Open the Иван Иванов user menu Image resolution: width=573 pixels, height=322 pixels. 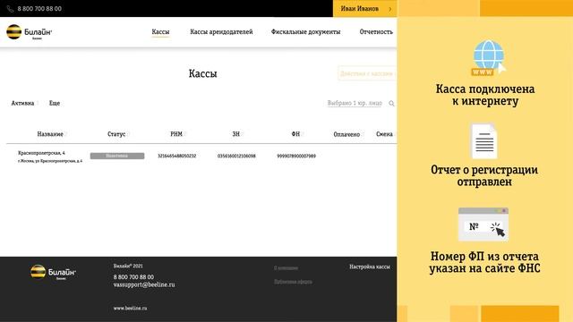365,8
